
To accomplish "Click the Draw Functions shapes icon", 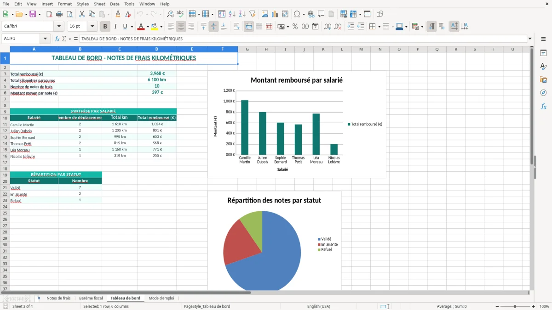I will pyautogui.click(x=380, y=14).
